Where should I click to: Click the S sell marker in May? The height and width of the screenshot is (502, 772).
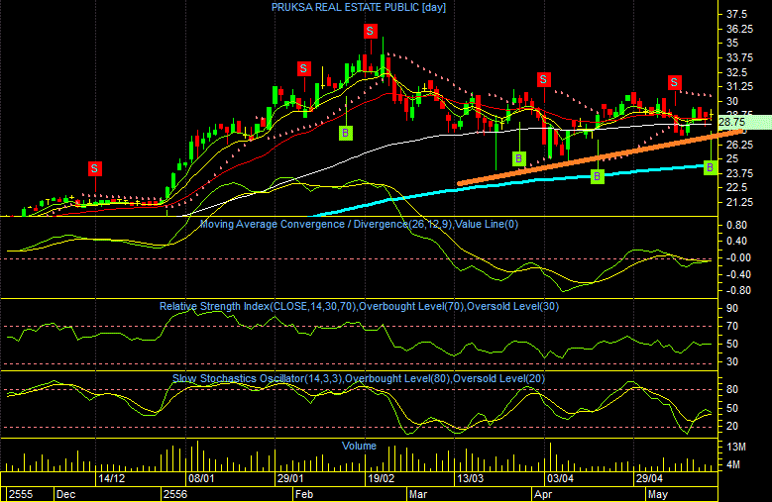pyautogui.click(x=675, y=82)
